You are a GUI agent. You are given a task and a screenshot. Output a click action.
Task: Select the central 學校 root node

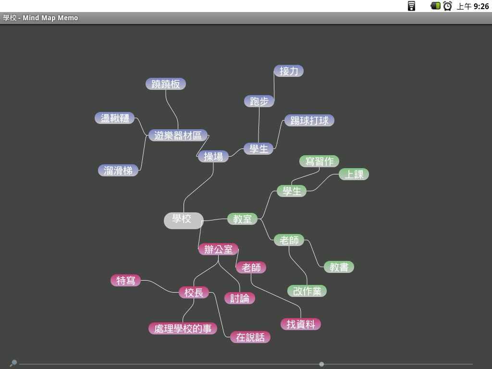click(x=183, y=220)
